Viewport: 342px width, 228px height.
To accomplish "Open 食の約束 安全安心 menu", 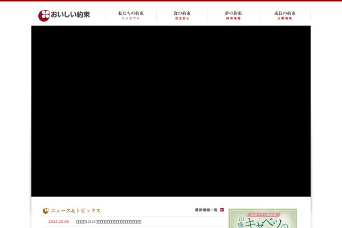I will tap(182, 15).
